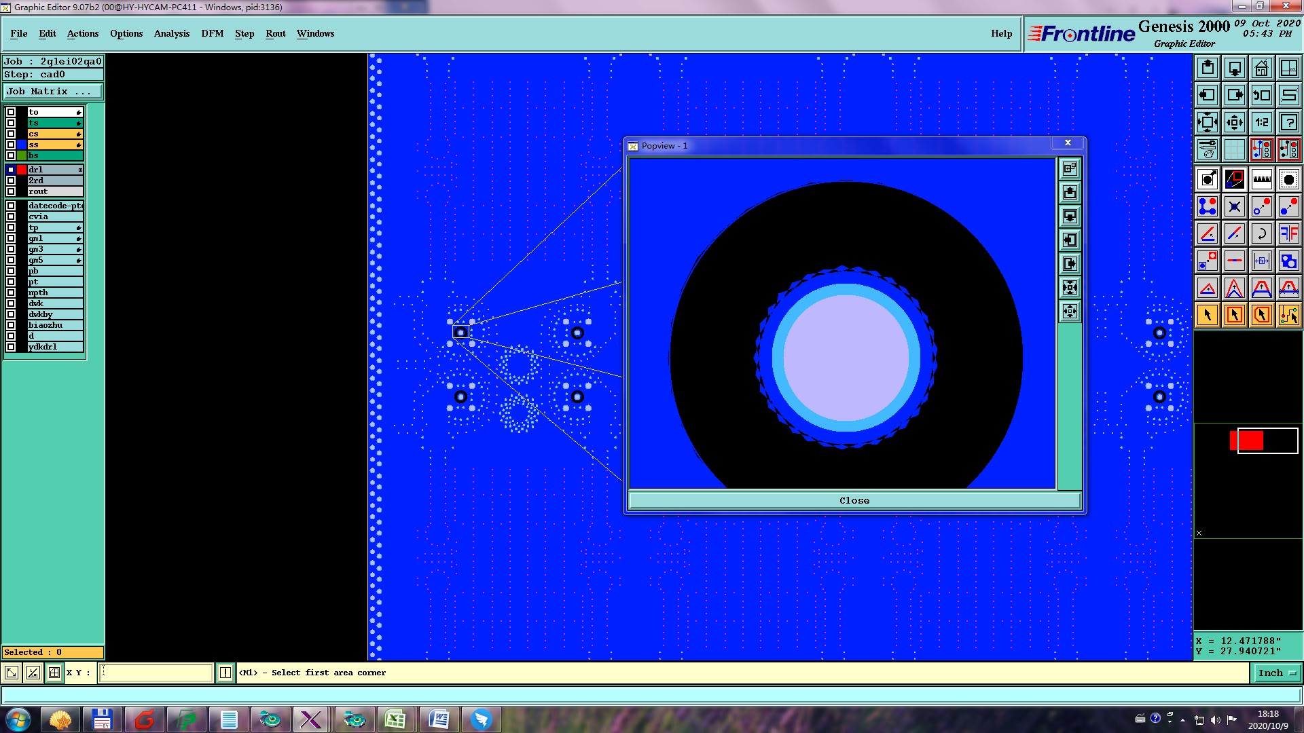Toggle the ts layer checkbox
The height and width of the screenshot is (733, 1304).
(11, 123)
